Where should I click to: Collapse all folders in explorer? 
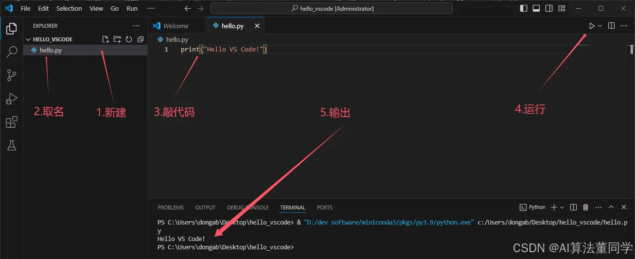(141, 39)
